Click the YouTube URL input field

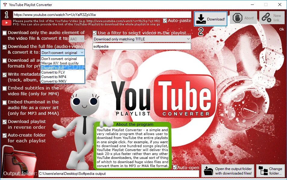(x=102, y=15)
